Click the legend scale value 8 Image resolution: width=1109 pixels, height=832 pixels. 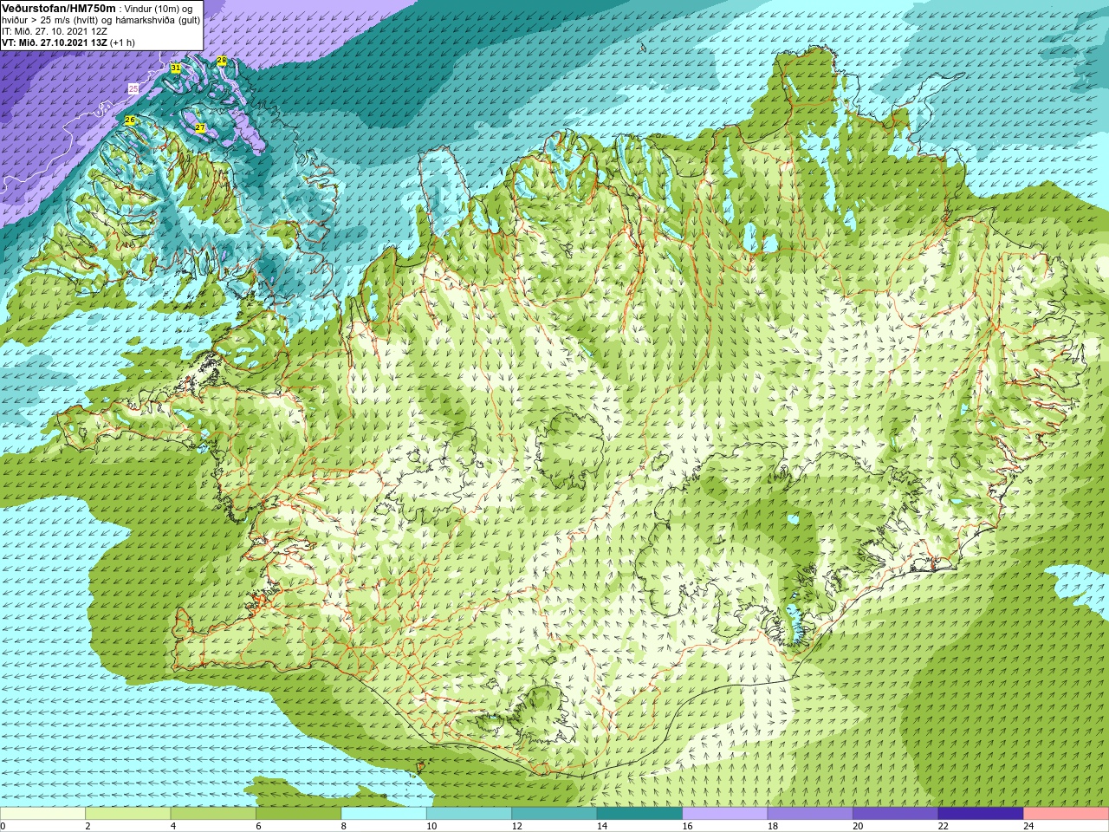click(x=343, y=826)
